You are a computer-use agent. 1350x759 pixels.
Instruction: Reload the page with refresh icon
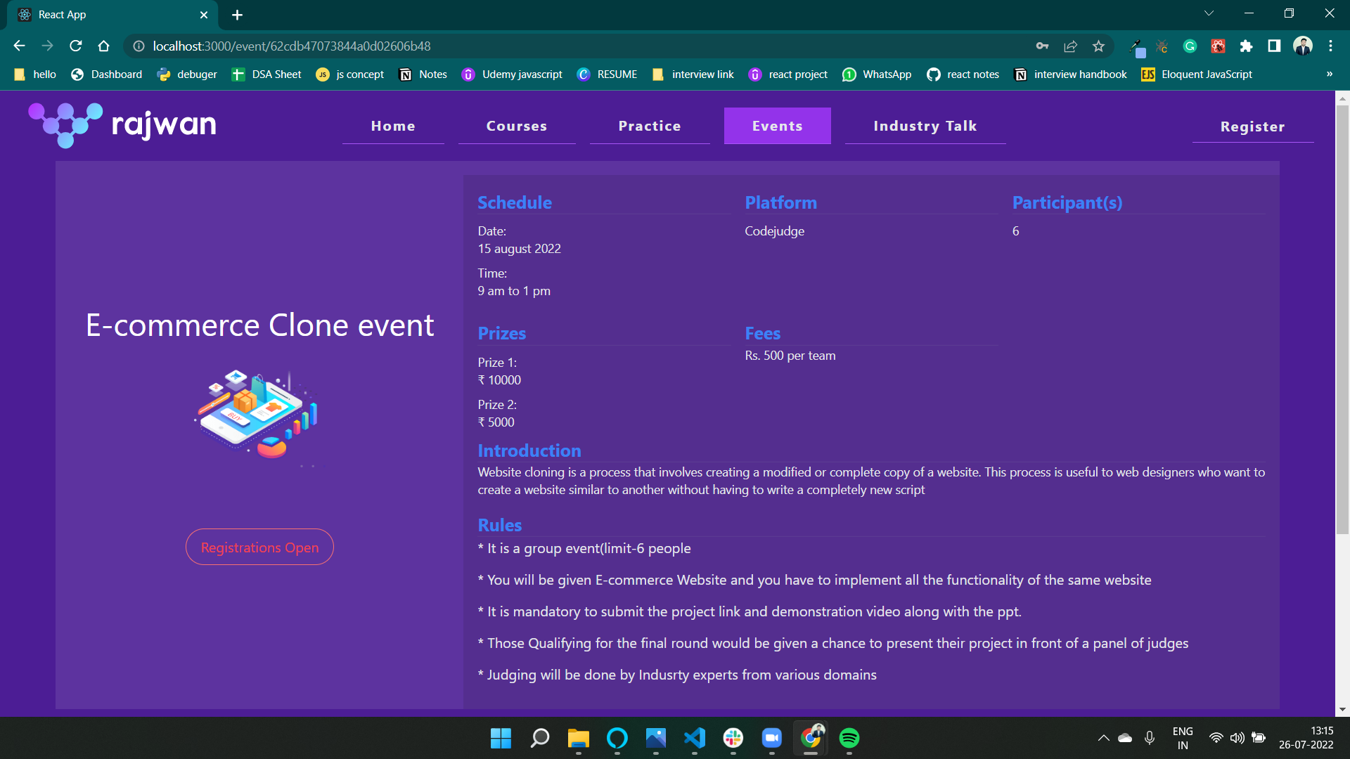pos(76,46)
